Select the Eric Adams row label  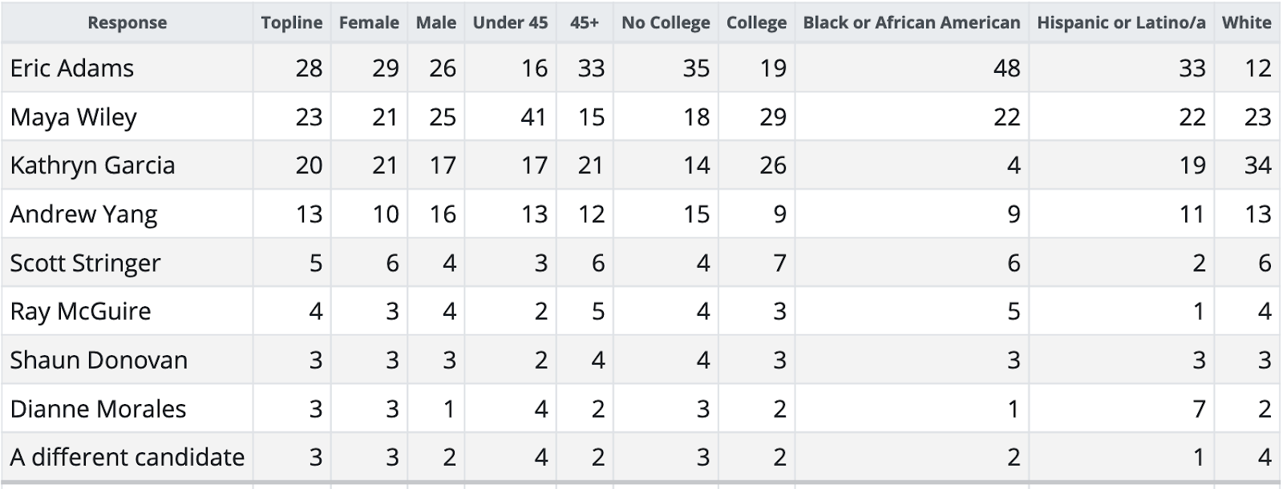pos(72,68)
